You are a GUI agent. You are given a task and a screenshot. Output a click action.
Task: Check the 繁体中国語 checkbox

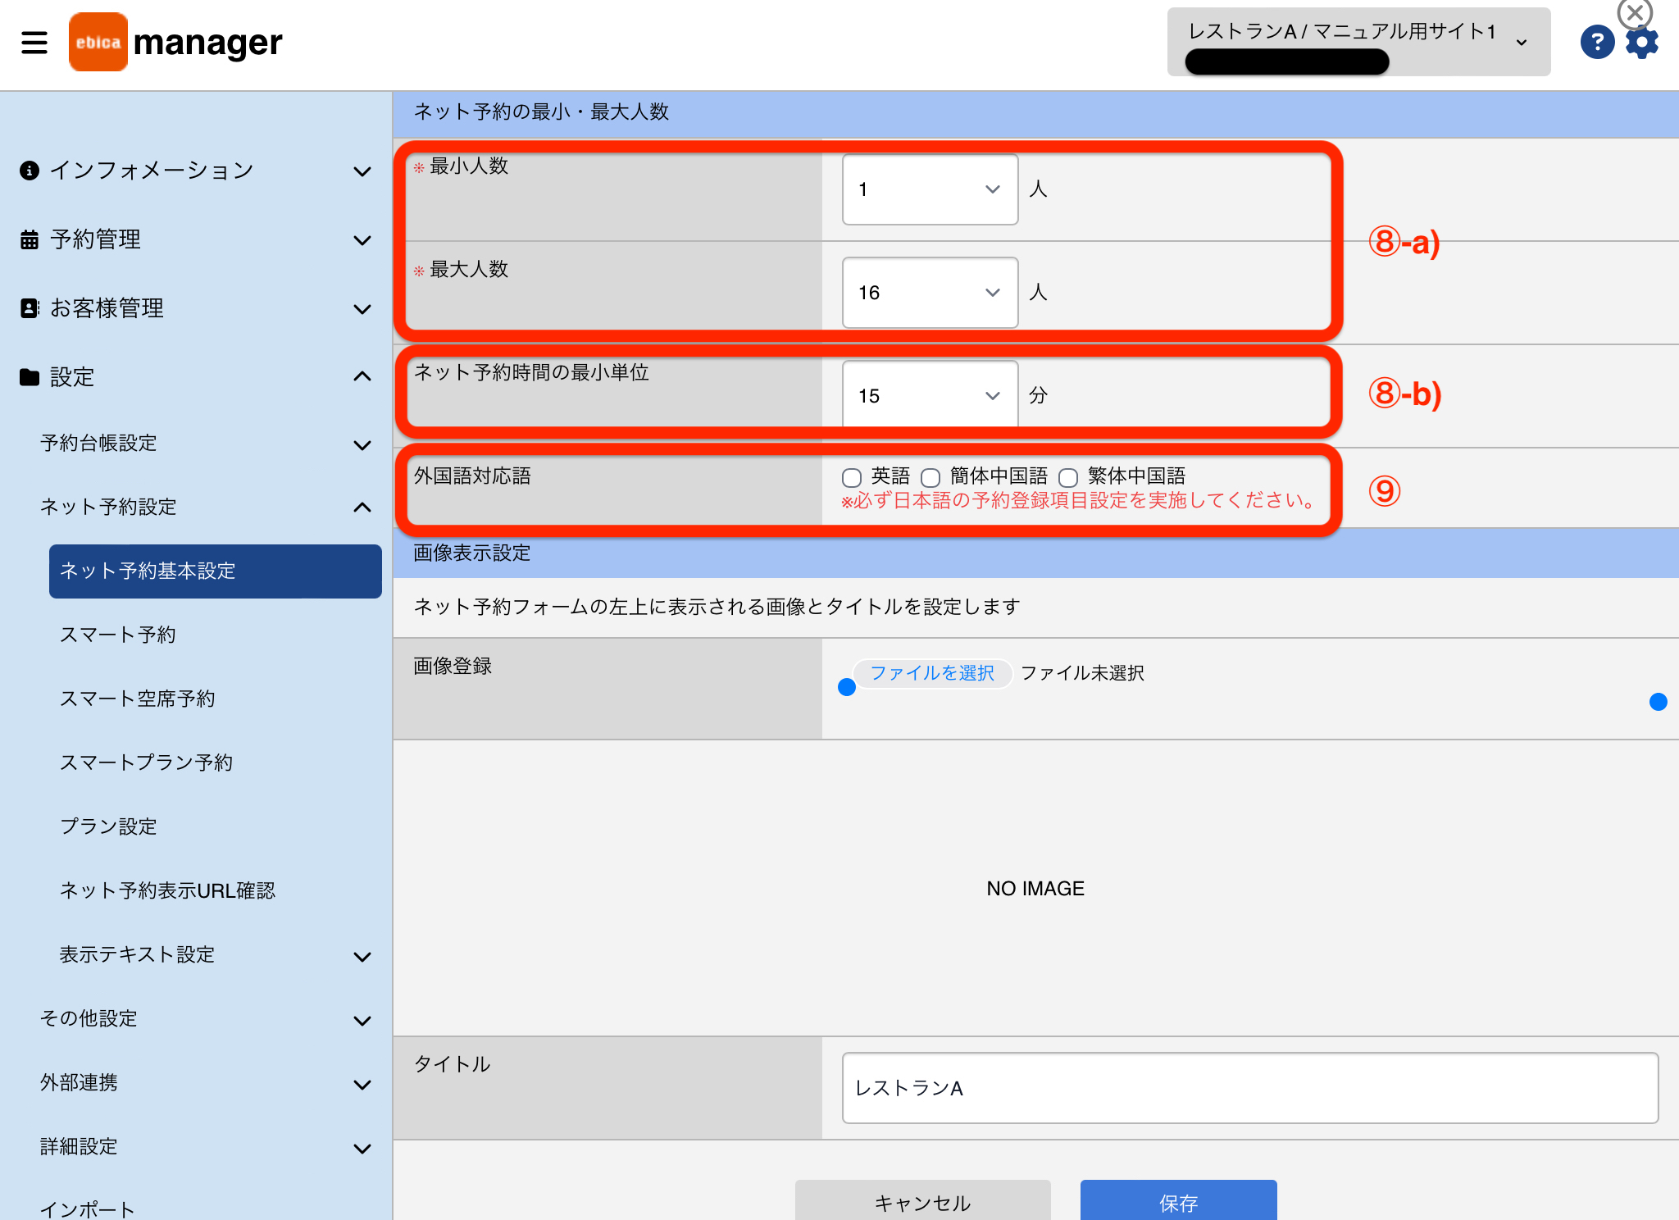pos(1068,477)
